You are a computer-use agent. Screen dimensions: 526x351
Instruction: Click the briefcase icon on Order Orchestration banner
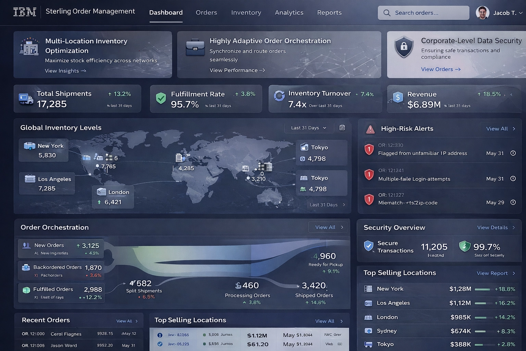click(195, 48)
